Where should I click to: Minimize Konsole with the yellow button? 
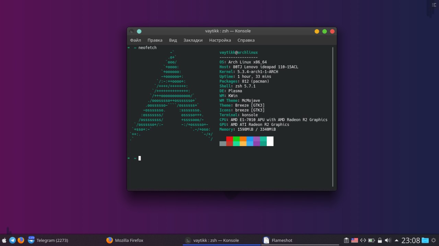(x=317, y=31)
